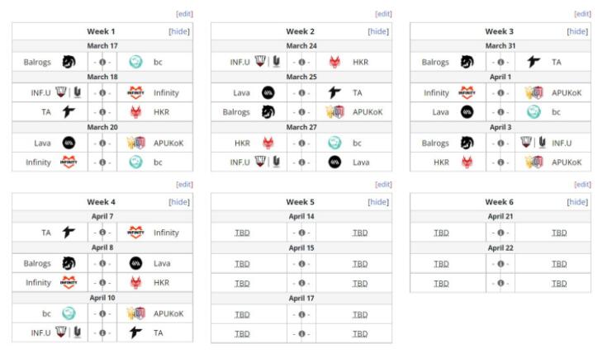
Task: Open the match info icon for Balrogs vs bc
Action: click(102, 62)
